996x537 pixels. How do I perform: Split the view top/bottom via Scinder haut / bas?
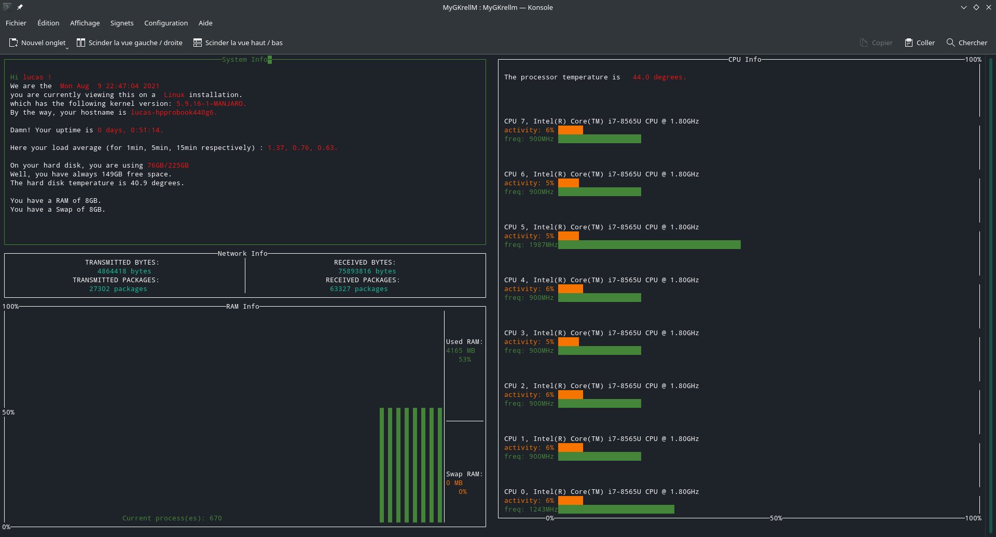coord(198,43)
